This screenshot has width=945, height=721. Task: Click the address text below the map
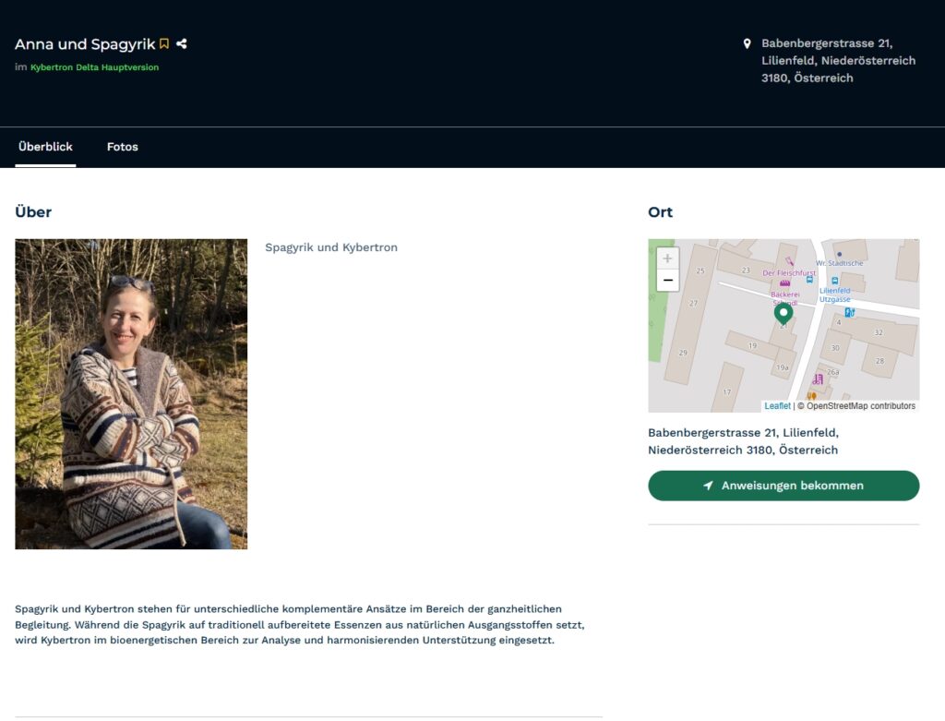(x=743, y=441)
